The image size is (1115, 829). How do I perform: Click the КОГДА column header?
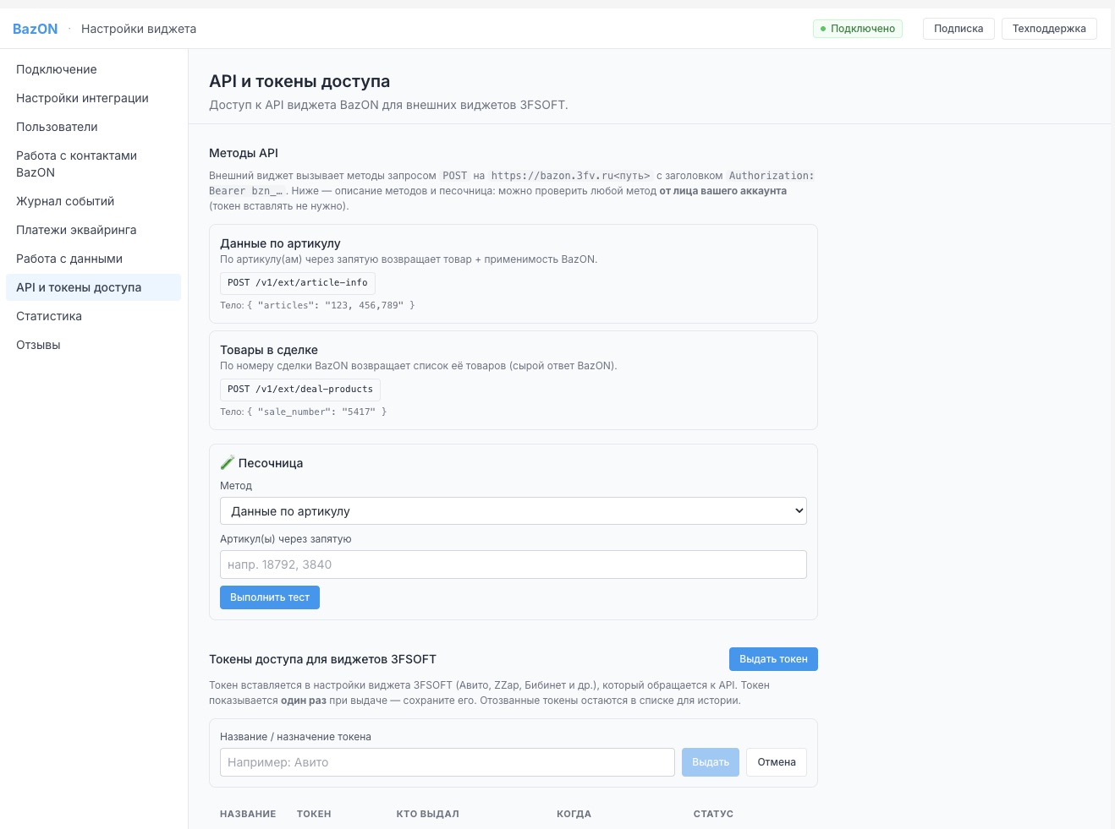coord(574,814)
